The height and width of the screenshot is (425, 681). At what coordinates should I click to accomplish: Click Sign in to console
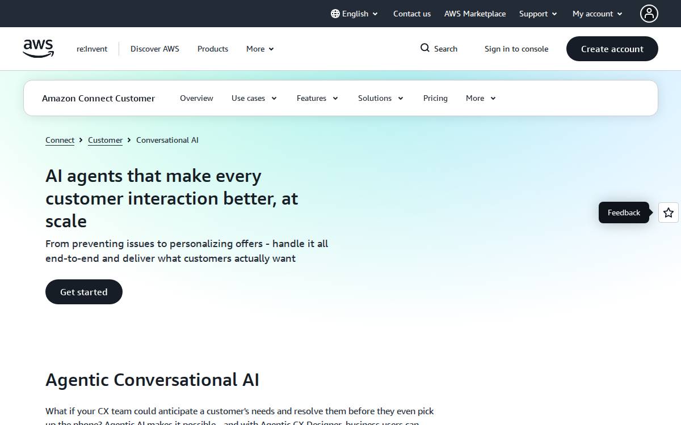516,49
